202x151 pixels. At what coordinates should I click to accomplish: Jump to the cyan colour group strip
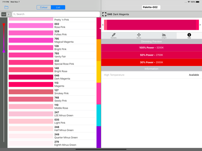(x=99, y=115)
